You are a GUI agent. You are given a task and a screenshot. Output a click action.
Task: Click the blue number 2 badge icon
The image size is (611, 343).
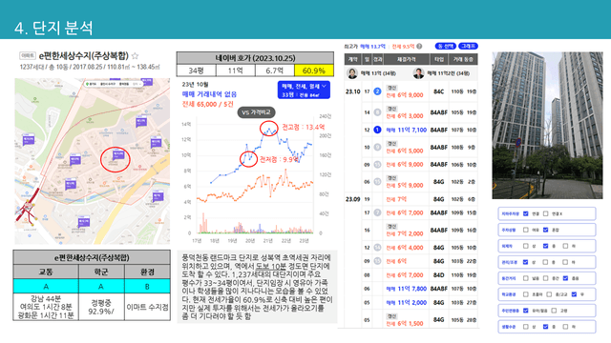coord(377,91)
